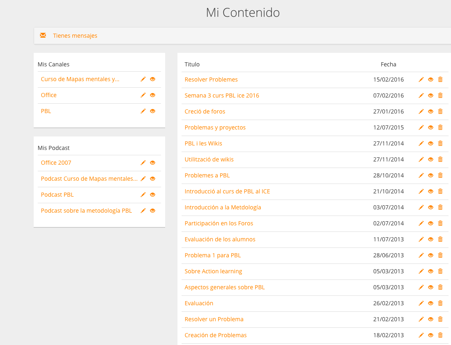Edit Introducció al curs de PBL al ICE

(421, 192)
